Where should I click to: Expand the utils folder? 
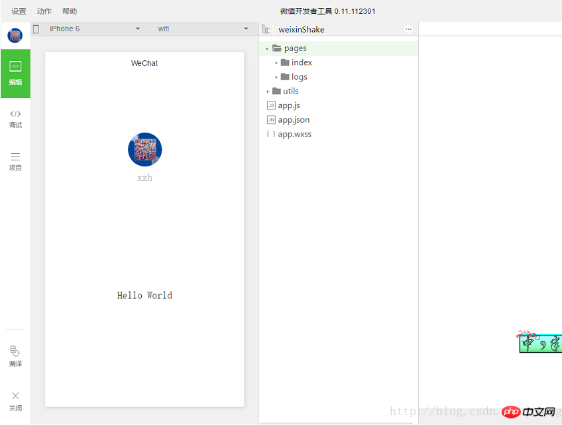pos(268,91)
